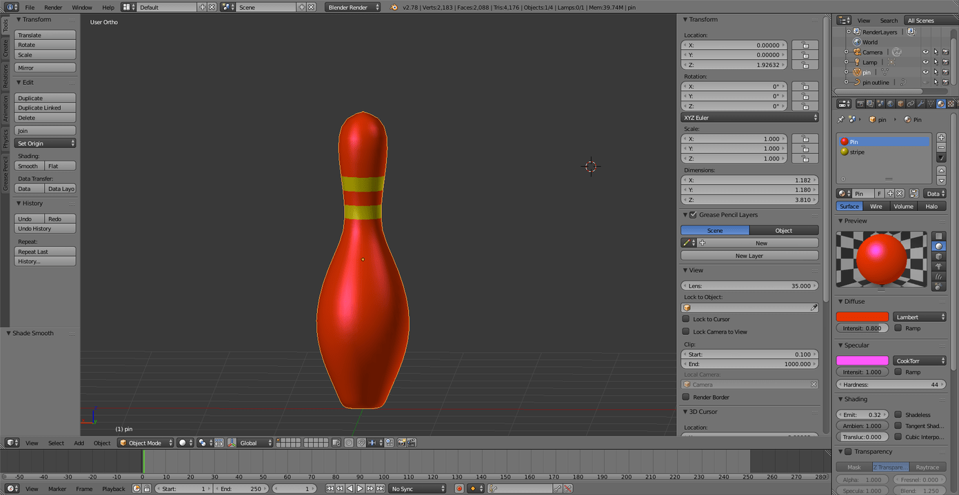Click the red record auto-keyframe button
Image resolution: width=959 pixels, height=495 pixels.
pos(459,489)
